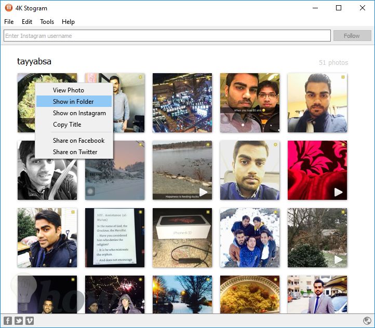Click the Follow button
Screen dimensions: 375x328
click(352, 36)
